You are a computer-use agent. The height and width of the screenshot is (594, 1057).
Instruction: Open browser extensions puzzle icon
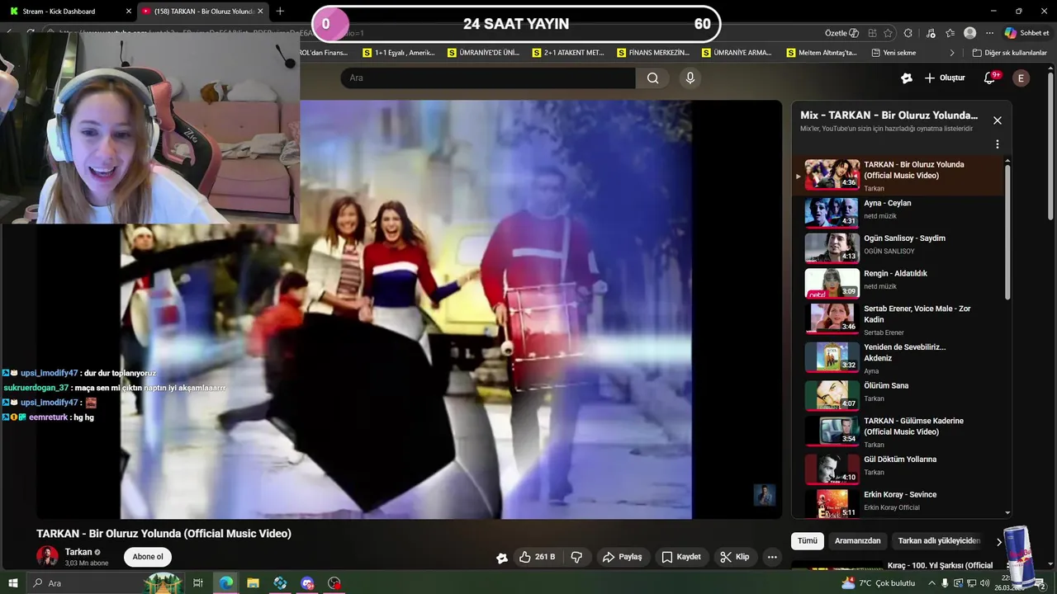point(908,33)
